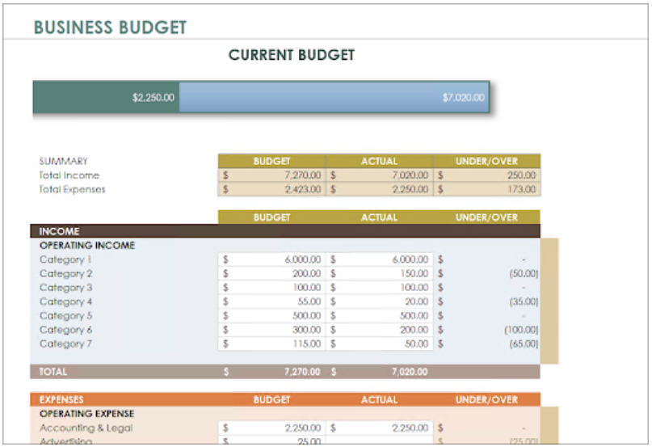Select the Category 1 budget cell
Image resolution: width=652 pixels, height=447 pixels.
(271, 259)
